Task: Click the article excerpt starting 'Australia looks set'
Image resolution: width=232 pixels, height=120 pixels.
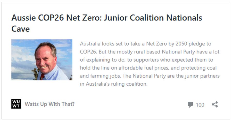Action: pyautogui.click(x=145, y=44)
